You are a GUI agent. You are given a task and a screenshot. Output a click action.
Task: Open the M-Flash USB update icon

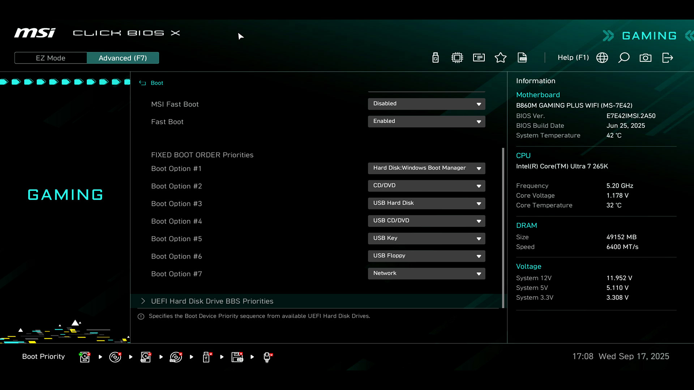[436, 58]
